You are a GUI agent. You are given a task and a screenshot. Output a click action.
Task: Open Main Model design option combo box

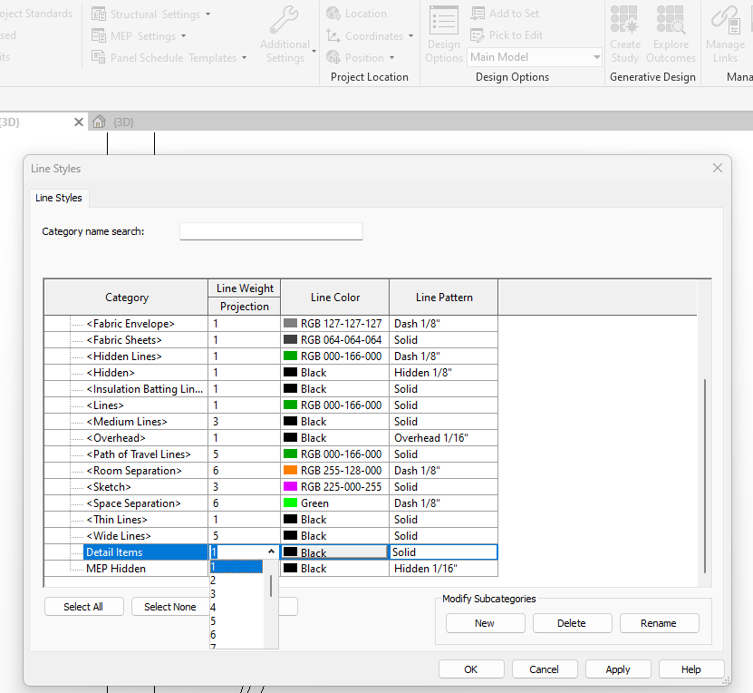click(535, 57)
